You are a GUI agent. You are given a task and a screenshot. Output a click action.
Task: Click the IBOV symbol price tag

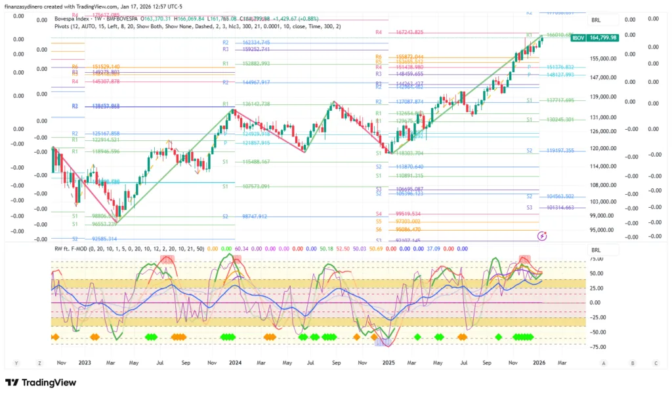tap(578, 38)
